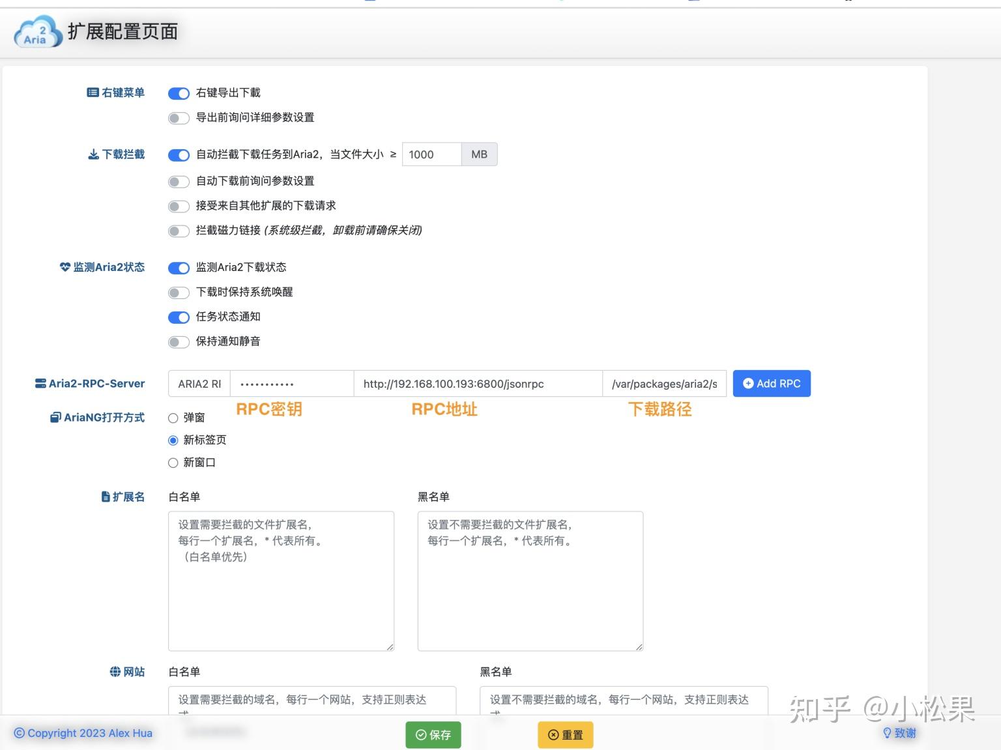Click the Add RPC button
Screen dimensions: 1001x750
click(772, 383)
